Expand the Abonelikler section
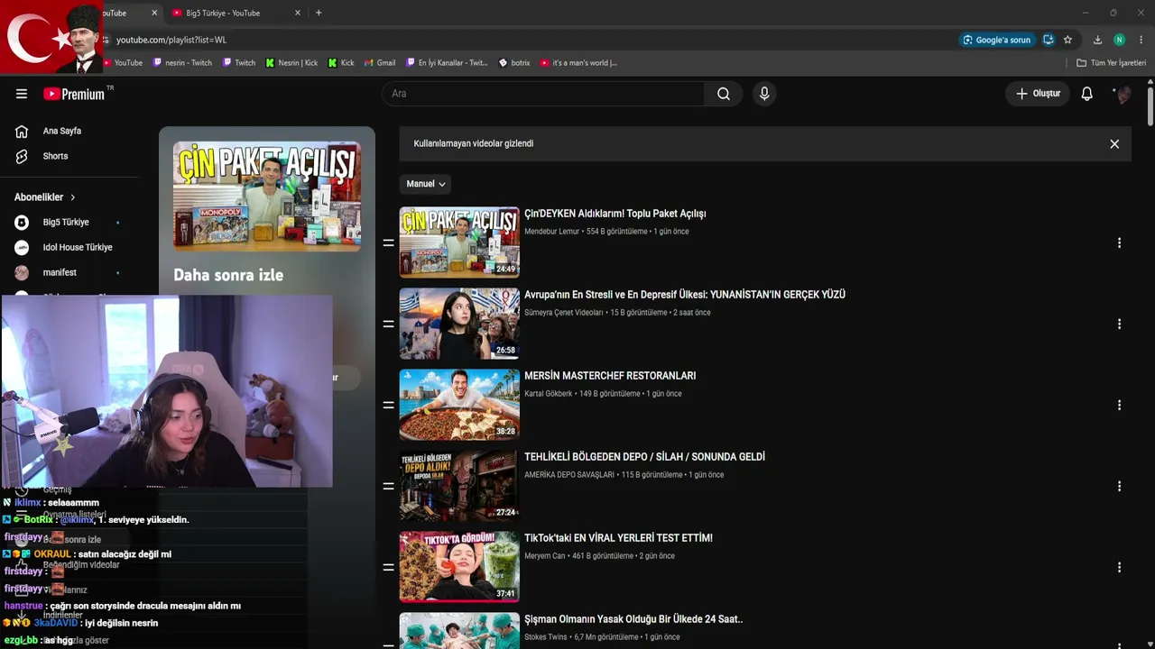1155x649 pixels. (x=45, y=197)
